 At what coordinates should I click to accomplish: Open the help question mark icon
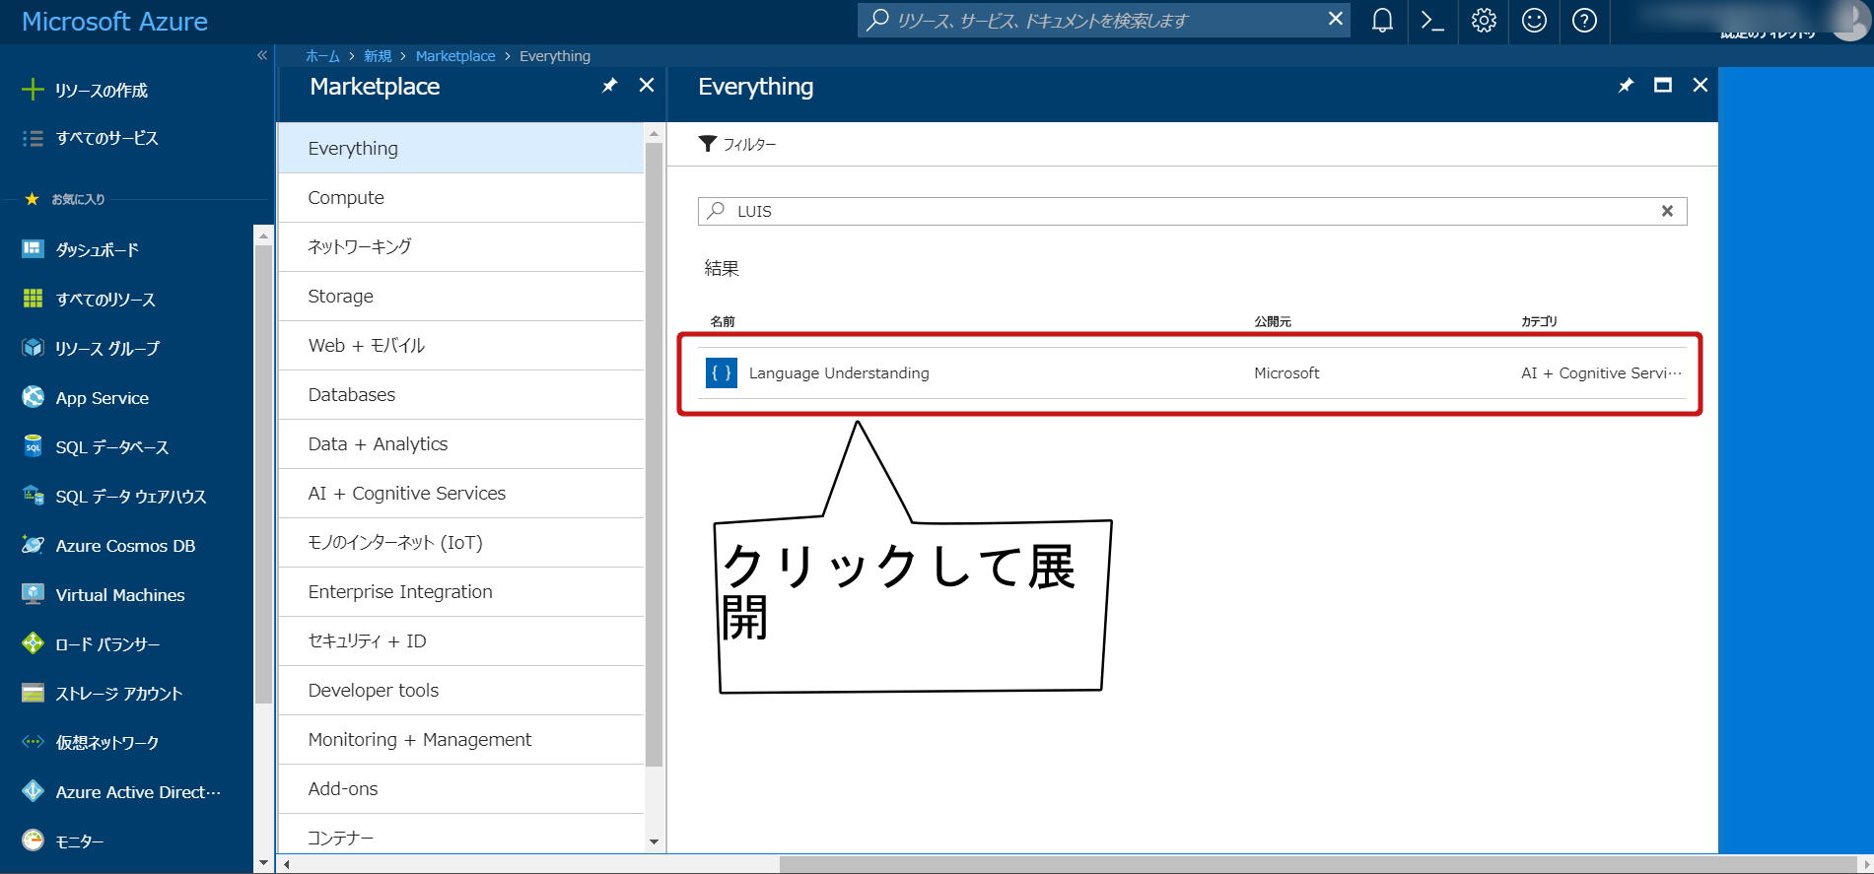1584,21
